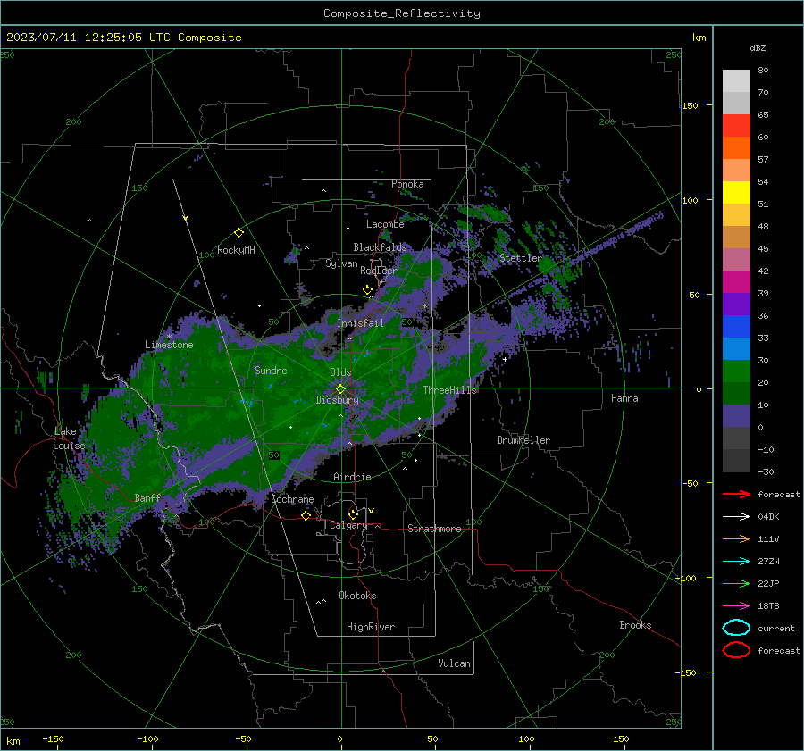Click the Innisfail label
This screenshot has height=751, width=804.
point(361,323)
